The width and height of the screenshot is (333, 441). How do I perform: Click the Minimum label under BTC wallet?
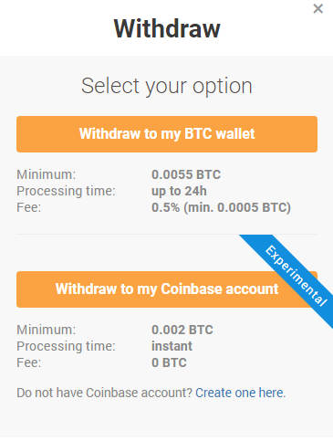(x=47, y=174)
